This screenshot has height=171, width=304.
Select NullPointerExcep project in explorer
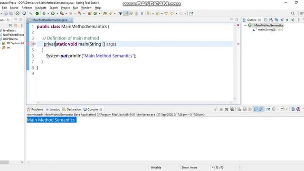[x=13, y=35]
